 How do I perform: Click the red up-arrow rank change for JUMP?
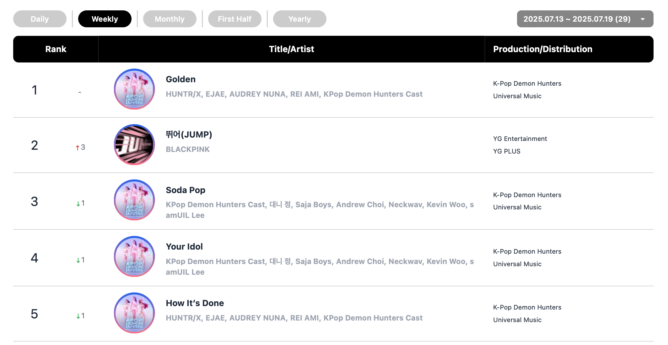click(x=78, y=148)
